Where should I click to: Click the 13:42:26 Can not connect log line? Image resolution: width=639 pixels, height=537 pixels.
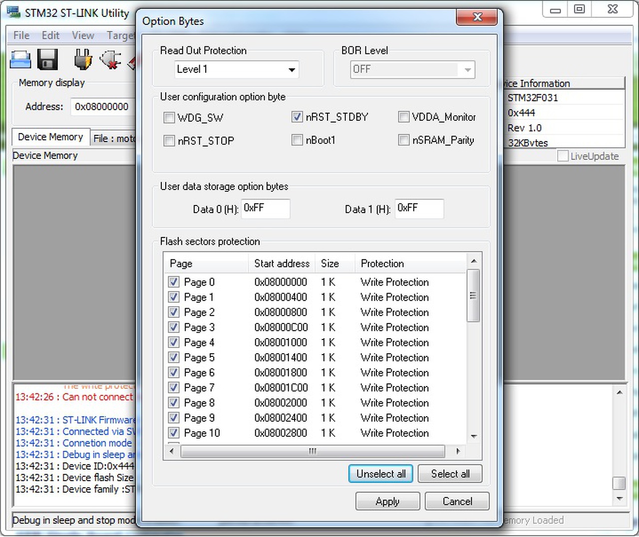pos(75,397)
